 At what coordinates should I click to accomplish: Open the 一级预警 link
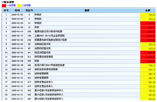pyautogui.click(x=11, y=5)
